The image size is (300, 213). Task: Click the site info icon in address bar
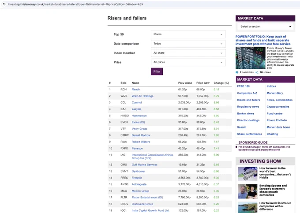[4, 4]
